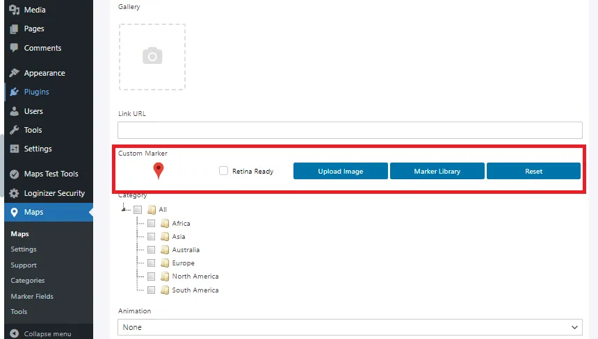This screenshot has width=598, height=339.
Task: Click the Comments speech bubble icon
Action: tap(14, 48)
